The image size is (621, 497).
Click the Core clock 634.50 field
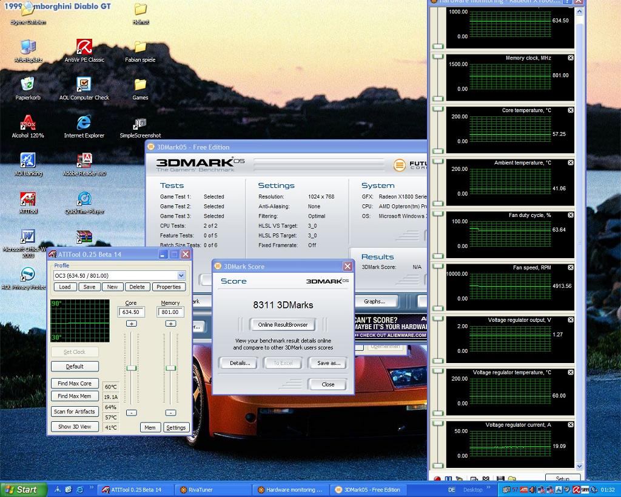131,312
